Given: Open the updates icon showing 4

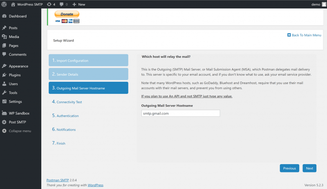Looking at the screenshot, I should pos(49,4).
